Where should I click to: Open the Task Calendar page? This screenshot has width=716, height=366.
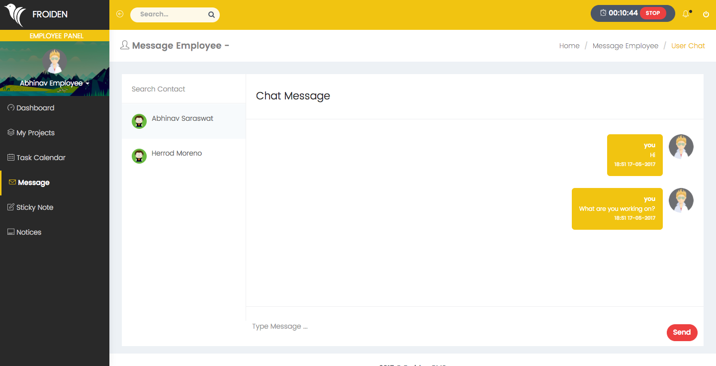(x=40, y=158)
